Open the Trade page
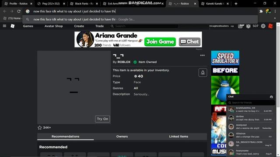Viewport: 280px width, 157px height. pos(99,26)
